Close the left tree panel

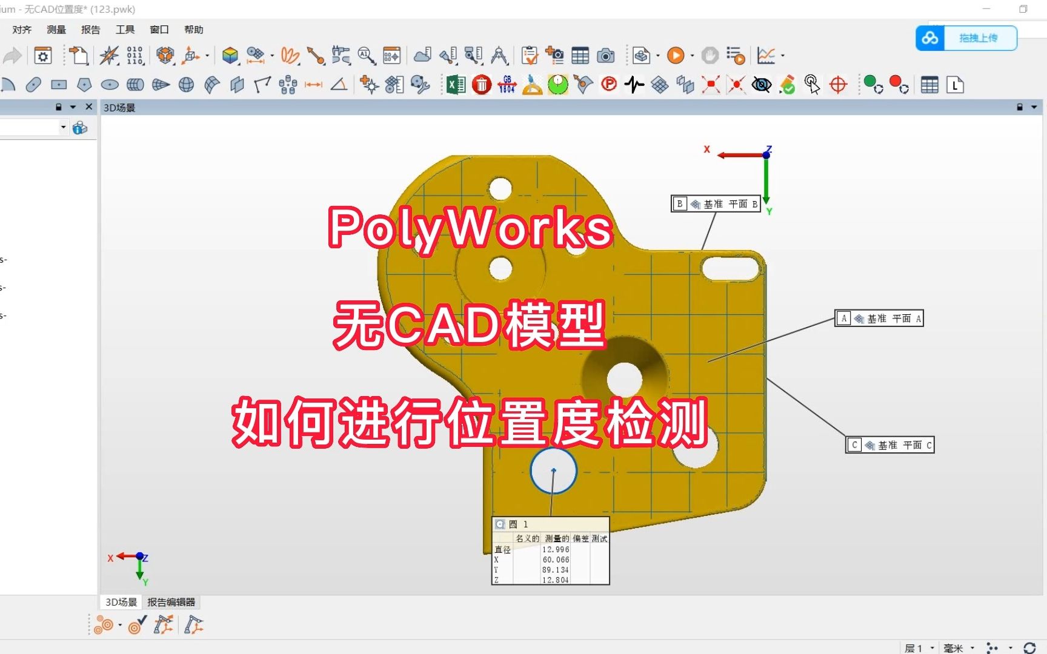click(x=89, y=107)
